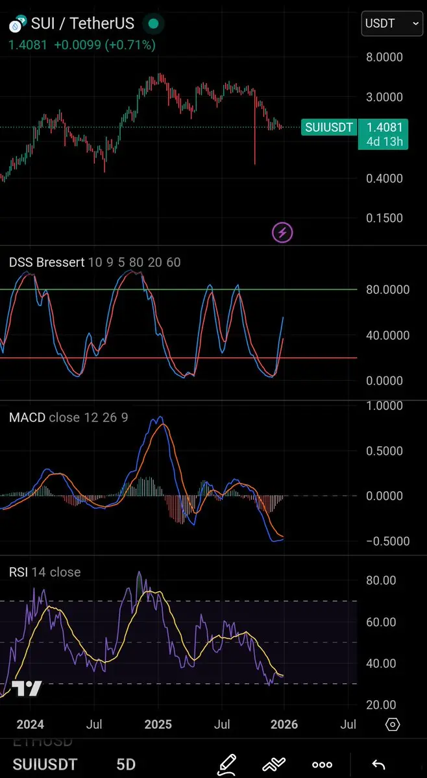The width and height of the screenshot is (427, 778).
Task: Open SUIUSDT symbol search at bottom
Action: click(x=45, y=764)
